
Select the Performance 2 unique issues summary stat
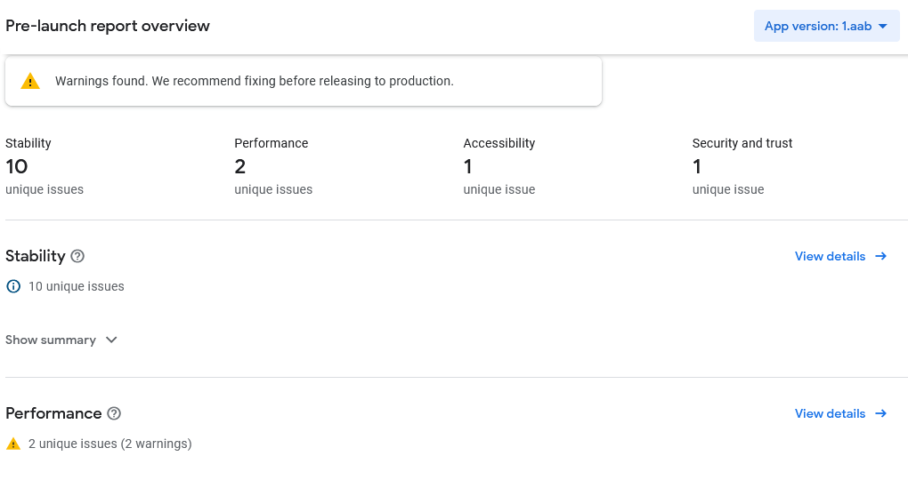(x=272, y=166)
